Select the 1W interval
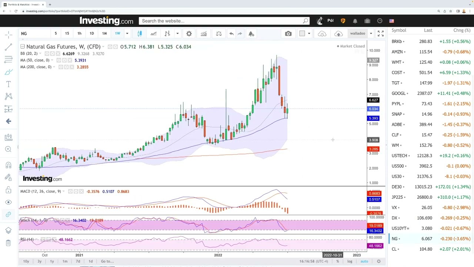 point(117,33)
